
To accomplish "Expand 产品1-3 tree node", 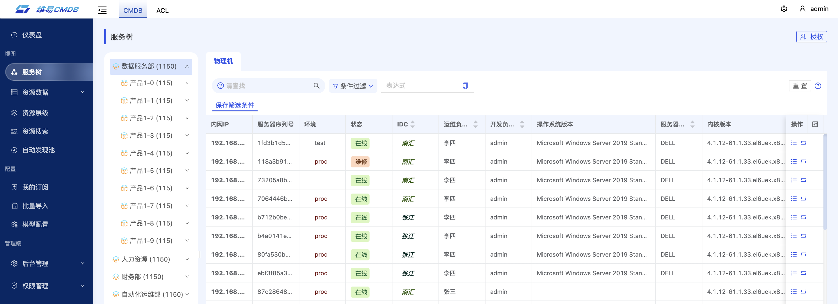I will tap(187, 135).
